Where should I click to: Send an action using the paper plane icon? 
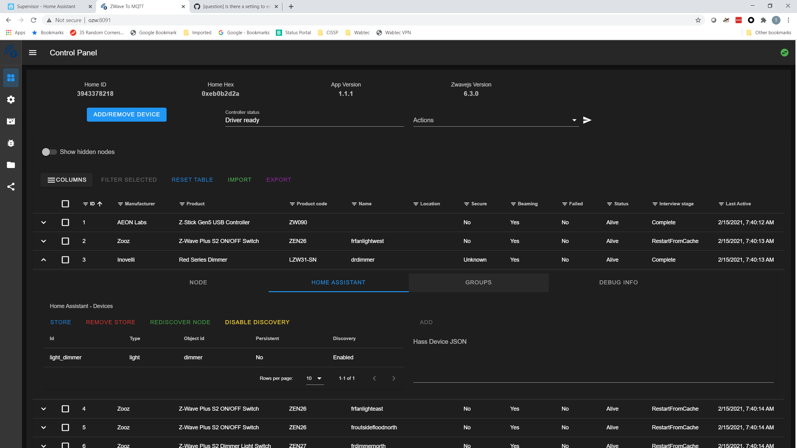(x=587, y=120)
